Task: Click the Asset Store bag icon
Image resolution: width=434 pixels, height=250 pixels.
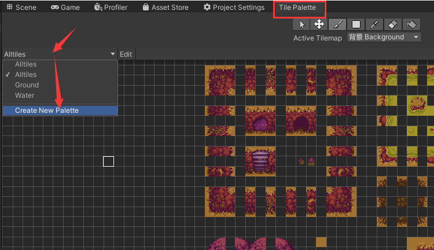Action: pyautogui.click(x=146, y=7)
